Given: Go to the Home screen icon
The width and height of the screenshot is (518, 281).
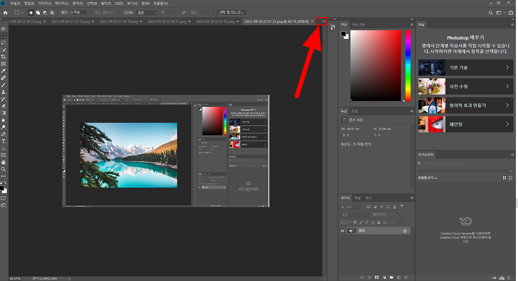Looking at the screenshot, I should tap(5, 13).
